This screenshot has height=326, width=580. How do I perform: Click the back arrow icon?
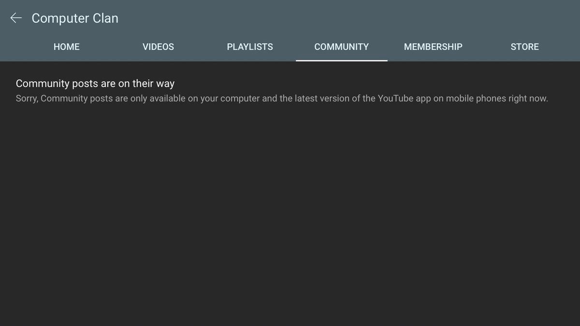point(16,18)
